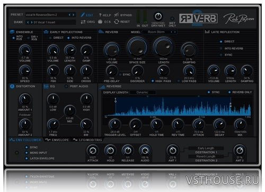Click the EQ sliders icon

[x=46, y=86]
